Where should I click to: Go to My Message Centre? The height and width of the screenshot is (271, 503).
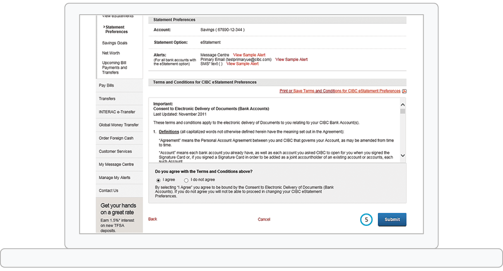tap(116, 164)
